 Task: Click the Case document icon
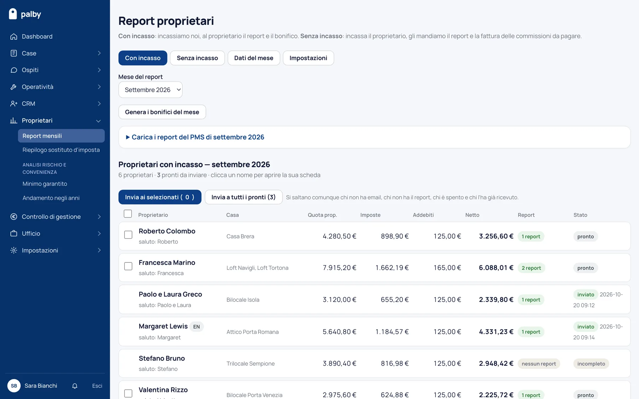tap(14, 53)
